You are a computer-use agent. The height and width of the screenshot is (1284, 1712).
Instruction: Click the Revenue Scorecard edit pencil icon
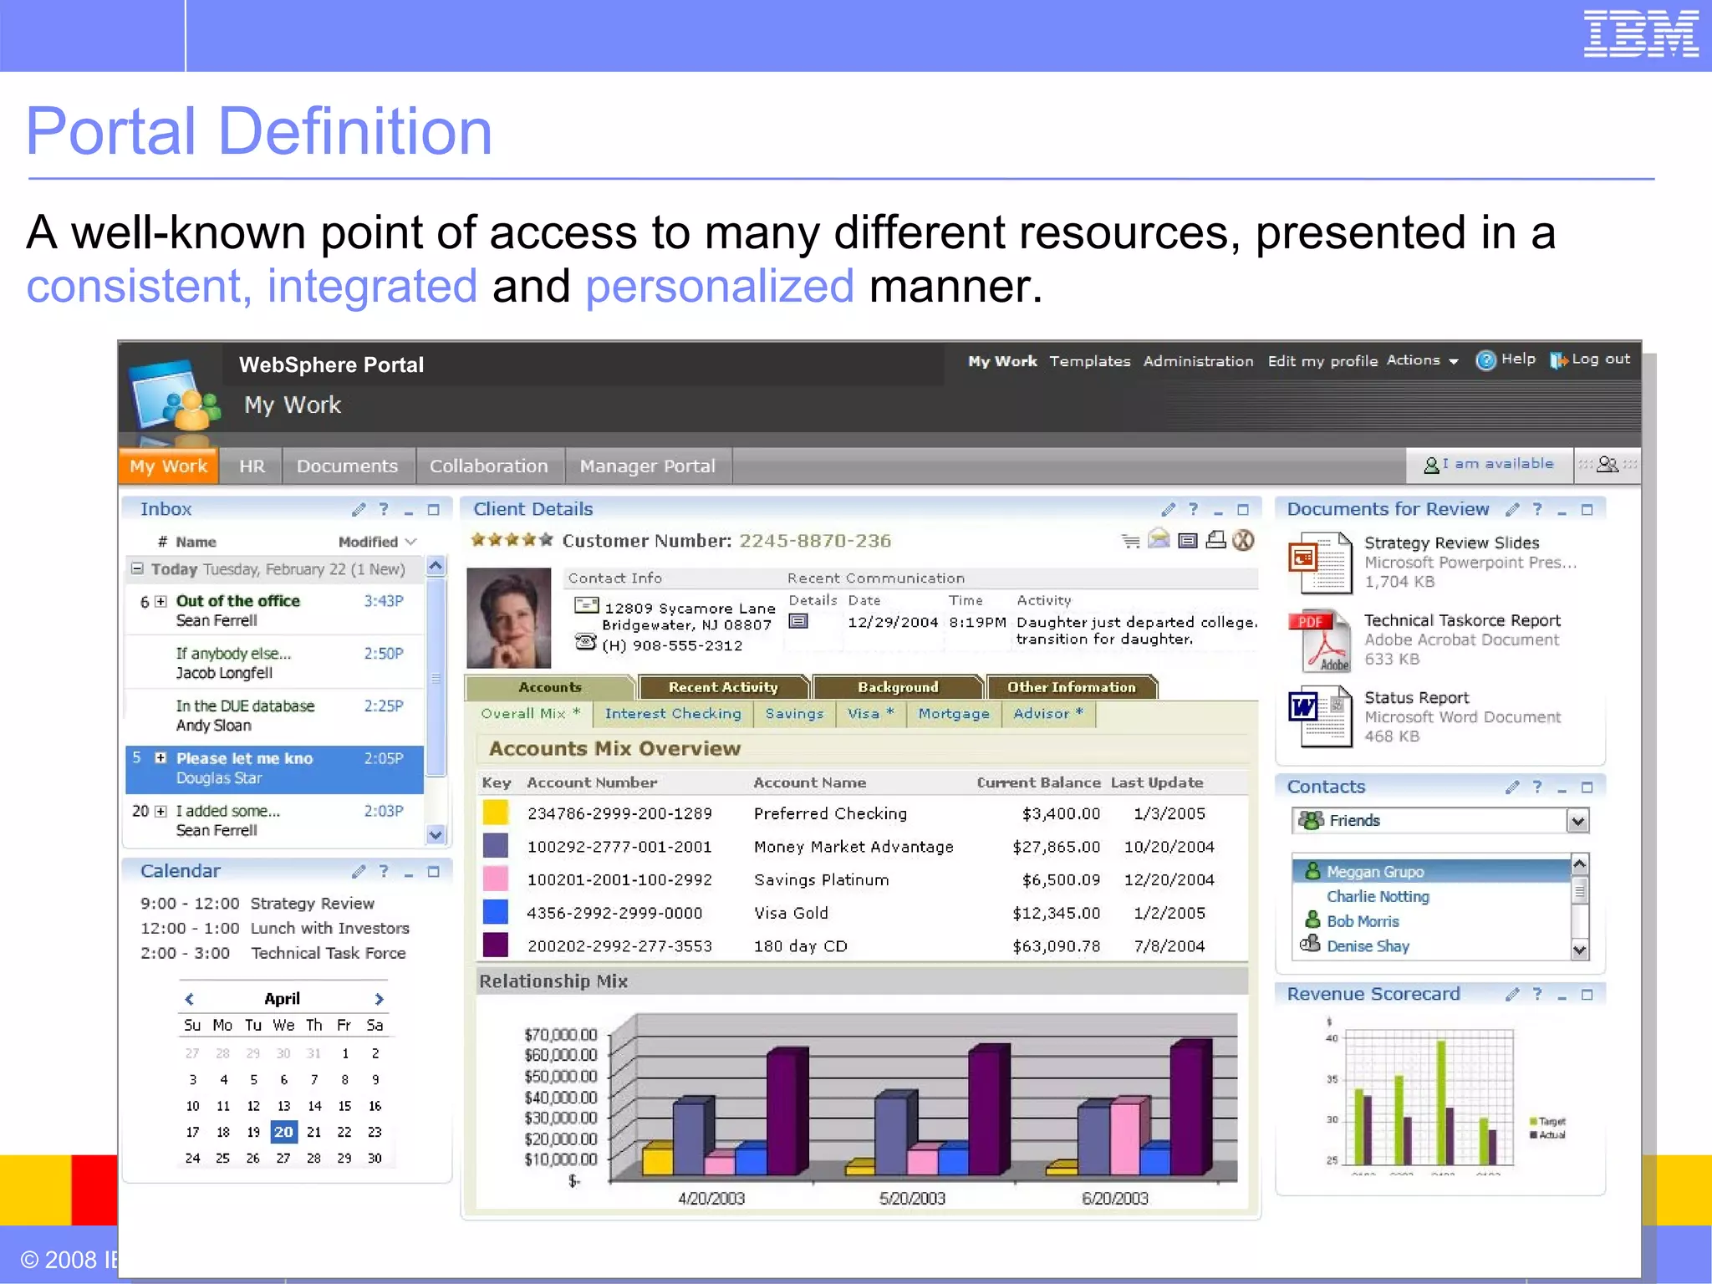(1511, 994)
